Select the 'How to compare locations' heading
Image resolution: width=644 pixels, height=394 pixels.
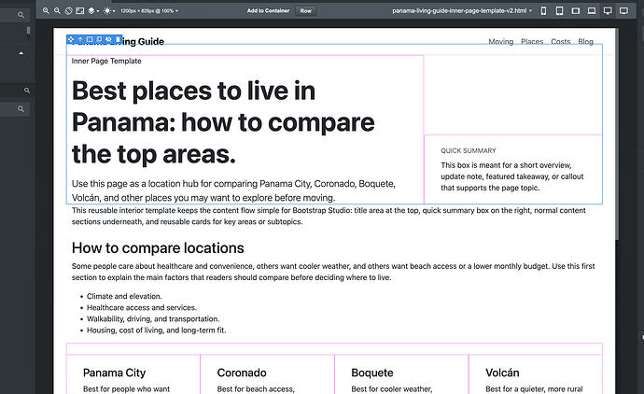(158, 248)
